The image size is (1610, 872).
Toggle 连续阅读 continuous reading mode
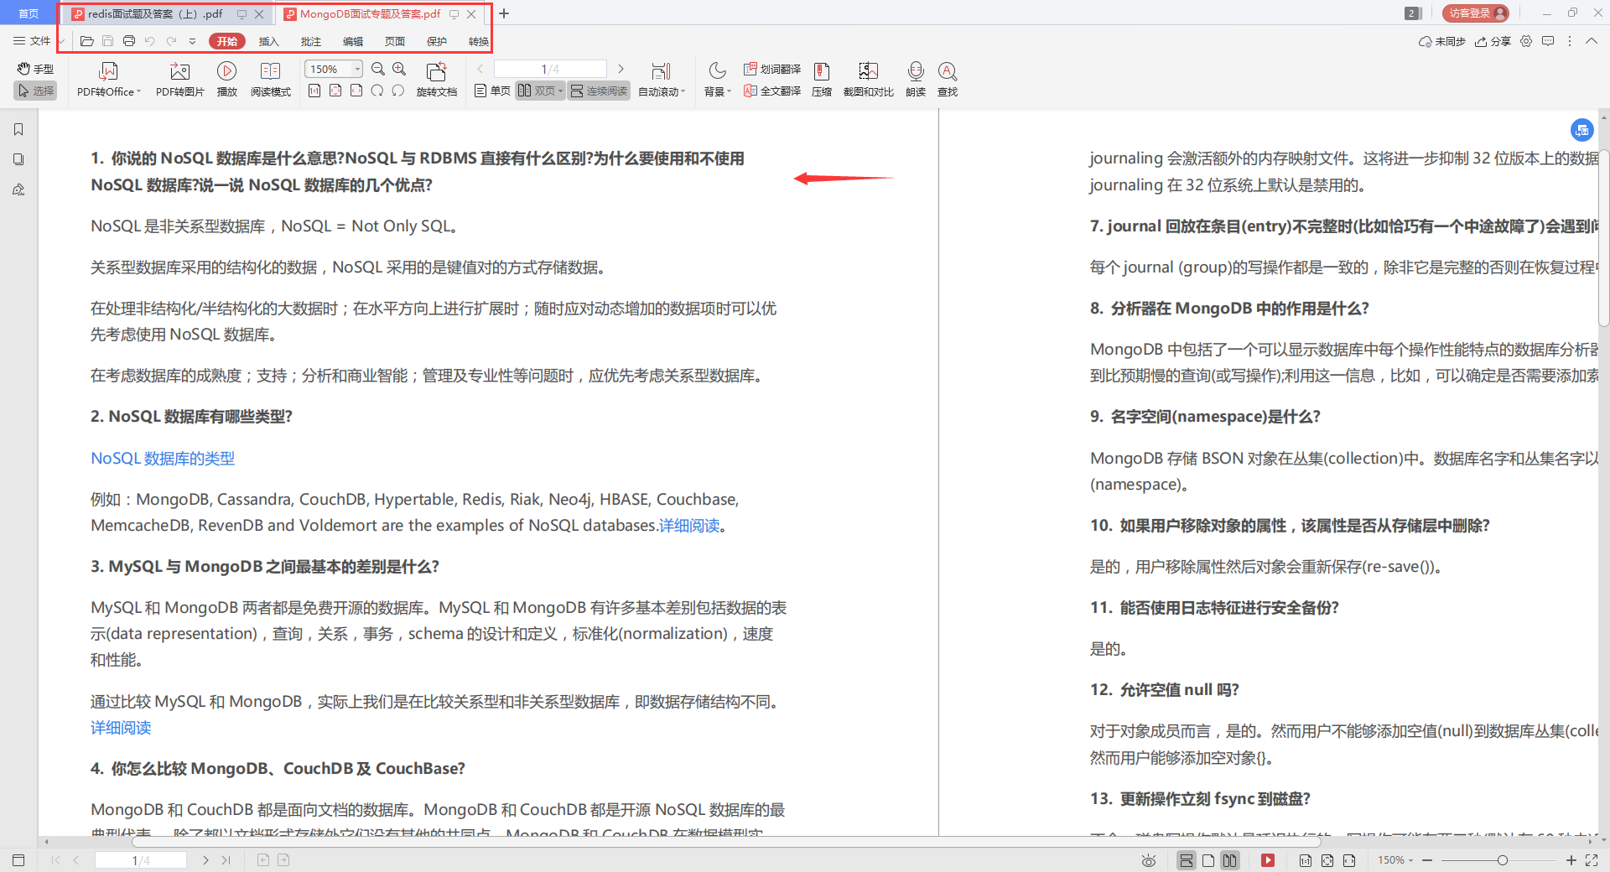[x=598, y=91]
